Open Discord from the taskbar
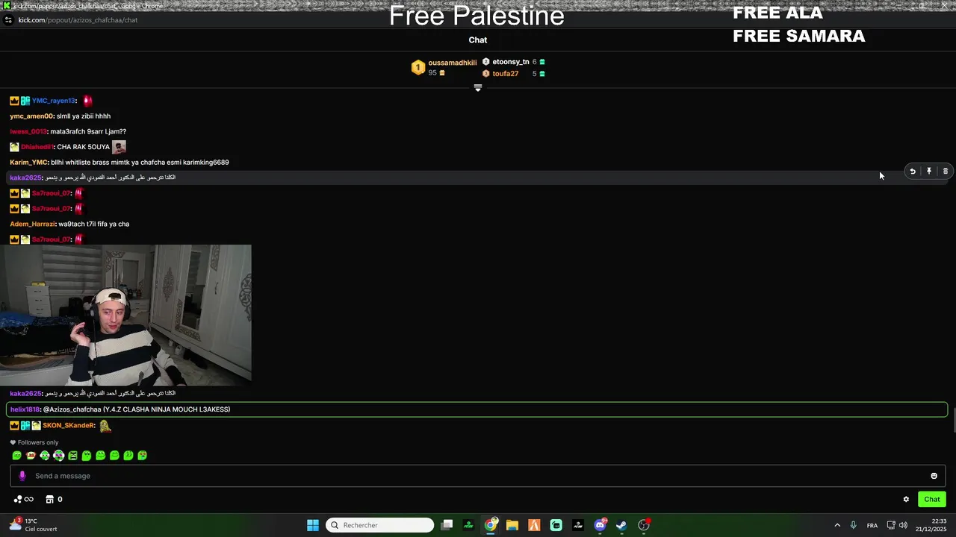This screenshot has width=956, height=537. 600,525
